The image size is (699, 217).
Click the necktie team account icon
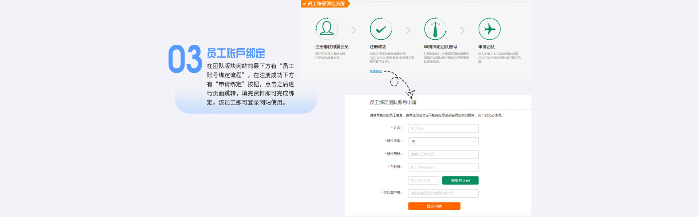point(435,29)
